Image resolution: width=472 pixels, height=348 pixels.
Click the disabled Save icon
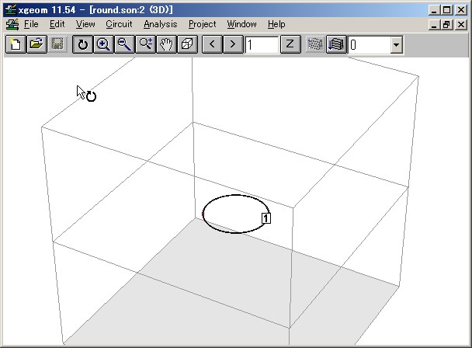pos(57,44)
